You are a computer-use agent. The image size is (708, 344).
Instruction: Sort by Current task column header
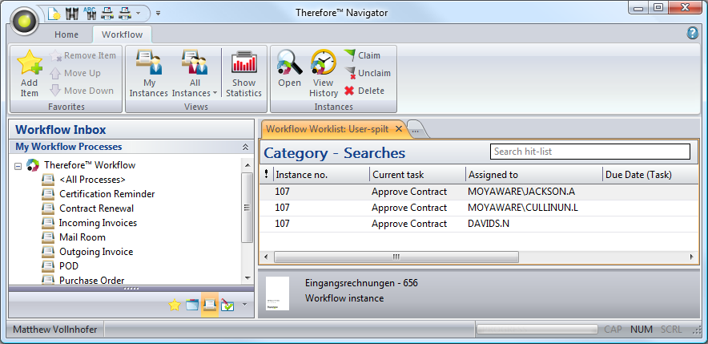(x=417, y=175)
